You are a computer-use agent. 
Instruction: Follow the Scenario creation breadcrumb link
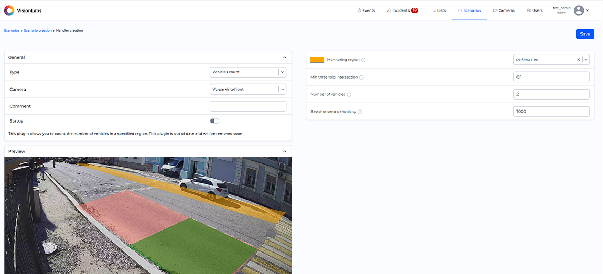(x=38, y=31)
